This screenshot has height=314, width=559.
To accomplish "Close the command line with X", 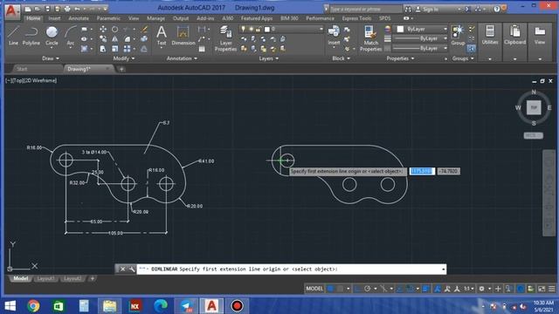I will tap(122, 270).
